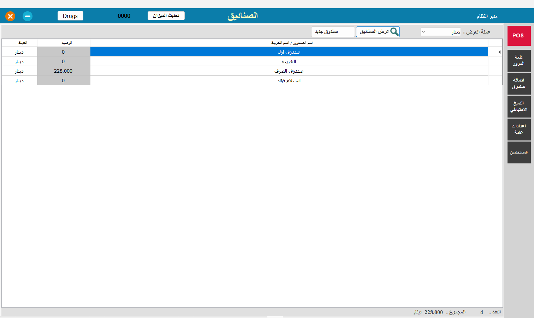Click the blue minimize icon
534x318 pixels.
click(x=28, y=16)
